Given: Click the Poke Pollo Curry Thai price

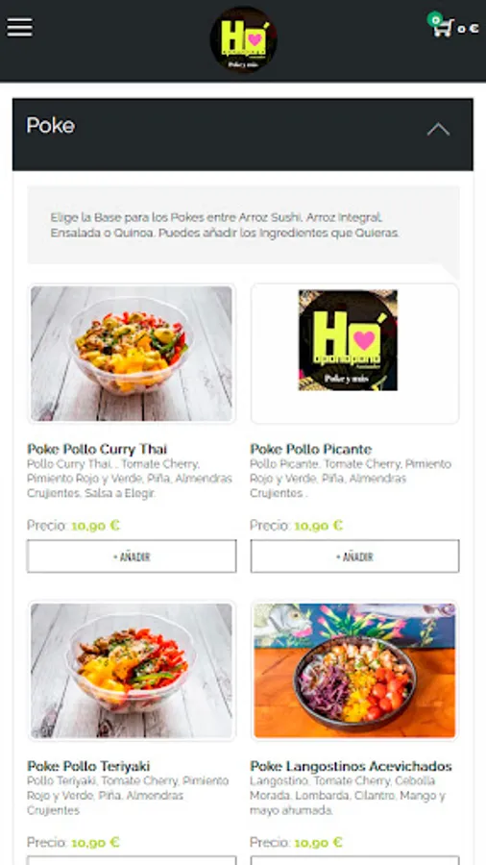Looking at the screenshot, I should (95, 525).
